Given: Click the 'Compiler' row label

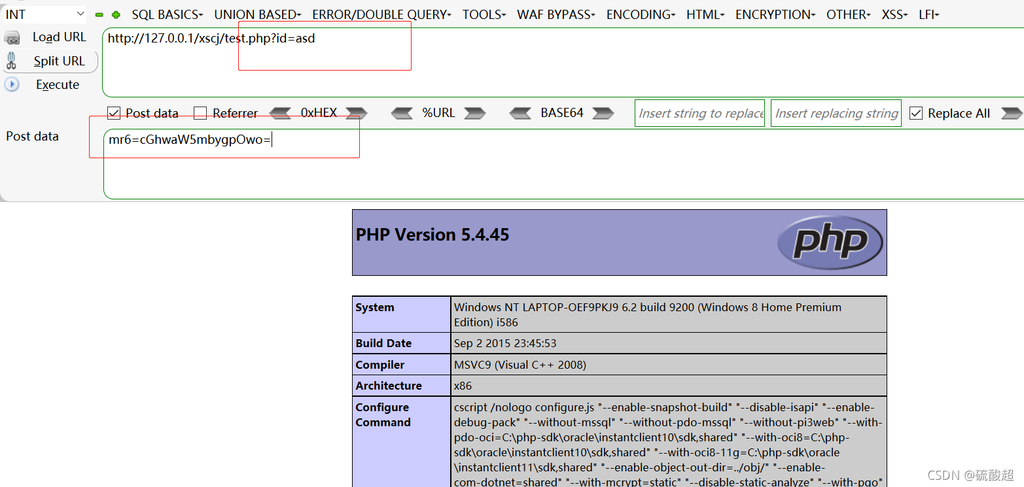Looking at the screenshot, I should pyautogui.click(x=380, y=365).
